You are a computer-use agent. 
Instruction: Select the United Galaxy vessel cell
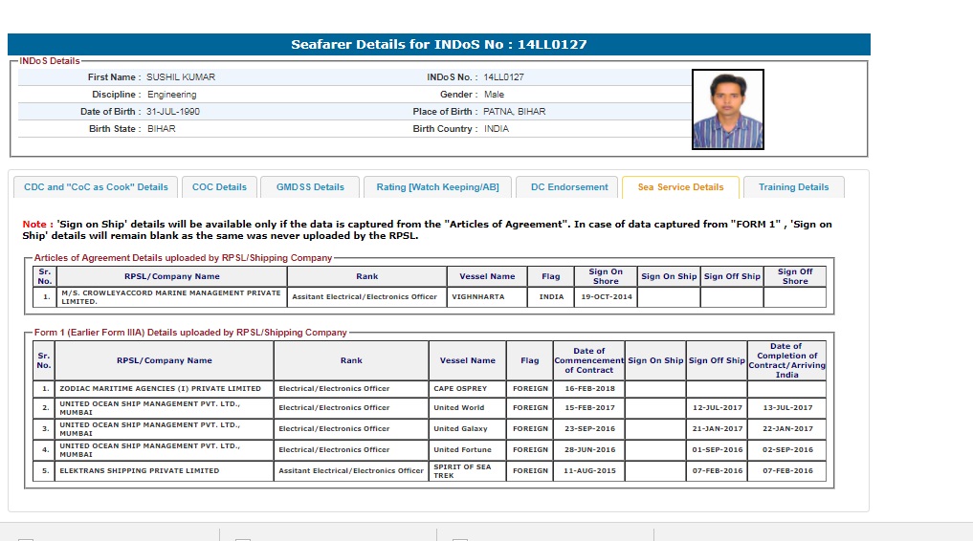coord(460,429)
